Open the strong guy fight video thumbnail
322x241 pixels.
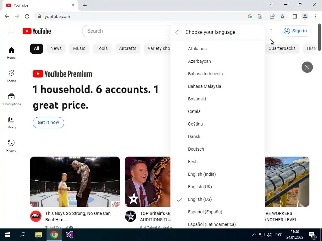[75, 182]
